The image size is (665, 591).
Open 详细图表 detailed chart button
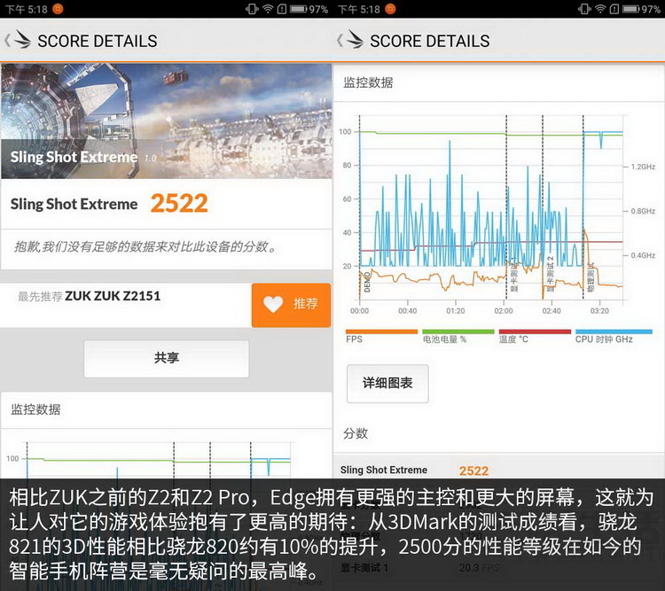tap(387, 384)
